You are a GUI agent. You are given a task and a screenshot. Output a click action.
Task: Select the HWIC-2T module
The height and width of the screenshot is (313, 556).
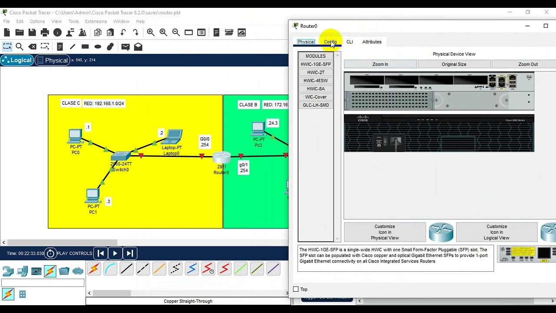(316, 73)
